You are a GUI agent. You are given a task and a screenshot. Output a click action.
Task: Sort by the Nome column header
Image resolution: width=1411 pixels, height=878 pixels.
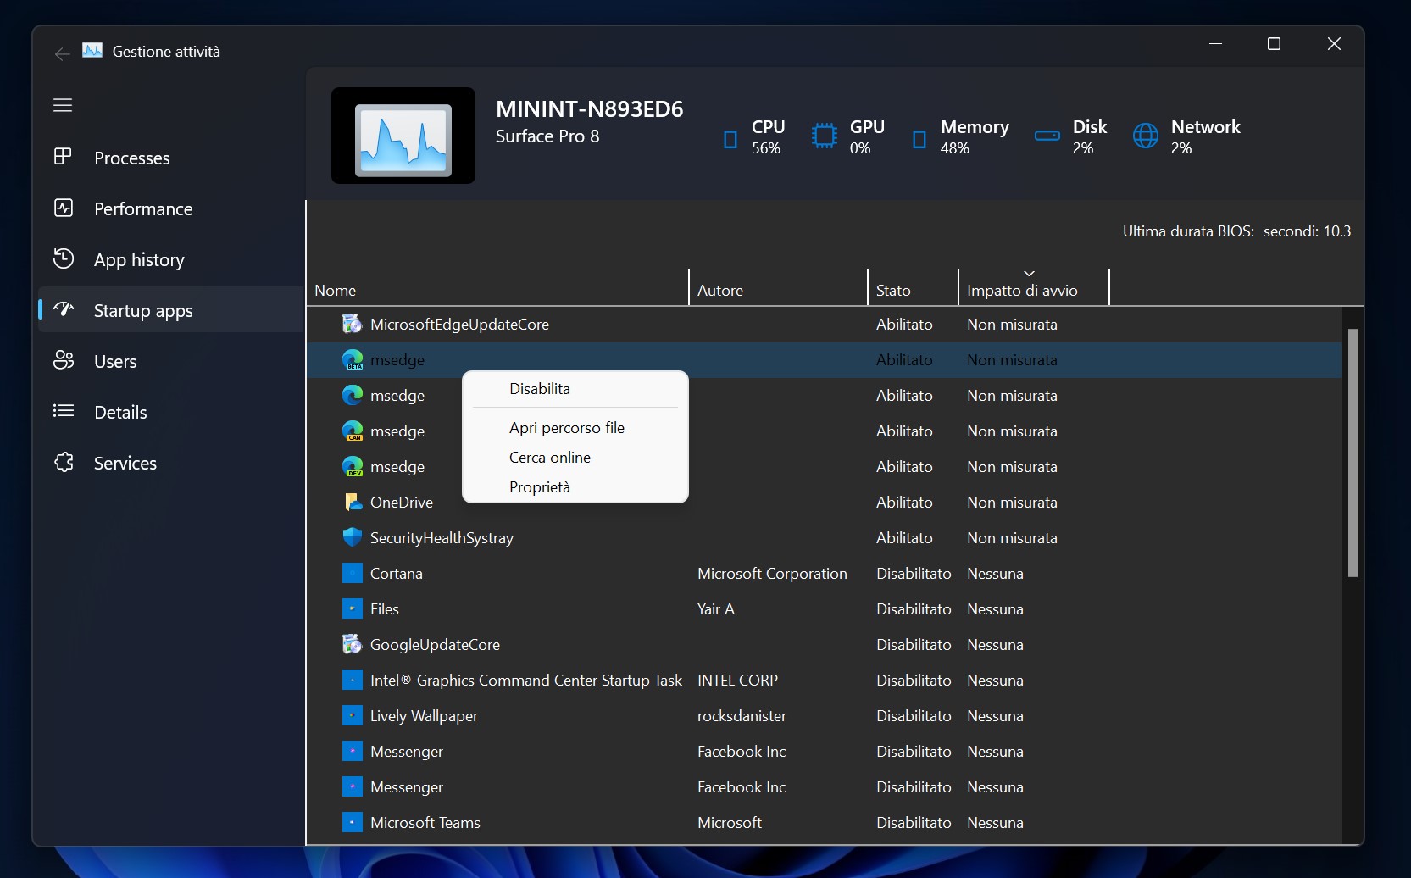[336, 291]
